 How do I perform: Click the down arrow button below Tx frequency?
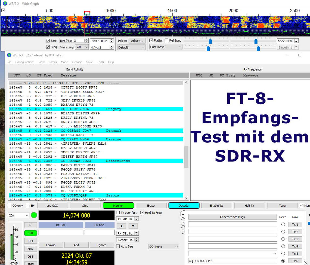coord(133,226)
